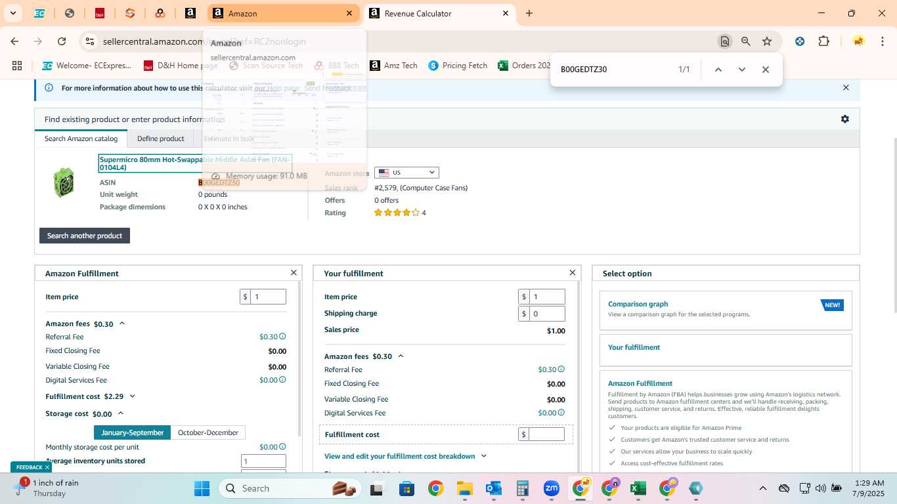Screen dimensions: 897x504
Task: Open Calculator app from the taskbar
Action: pyautogui.click(x=523, y=488)
